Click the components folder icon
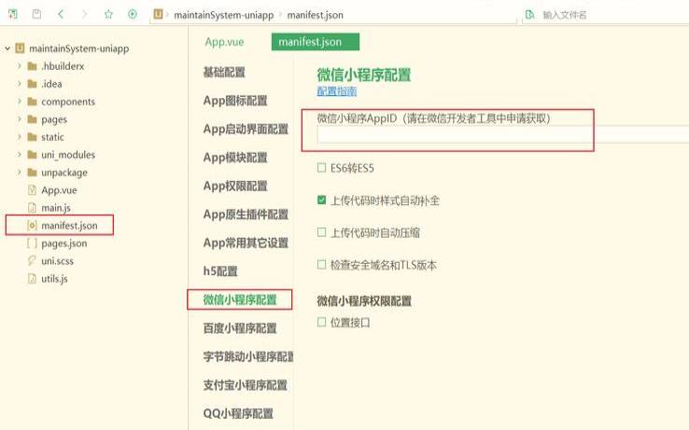Viewport: 689px width, 430px height. coord(32,102)
